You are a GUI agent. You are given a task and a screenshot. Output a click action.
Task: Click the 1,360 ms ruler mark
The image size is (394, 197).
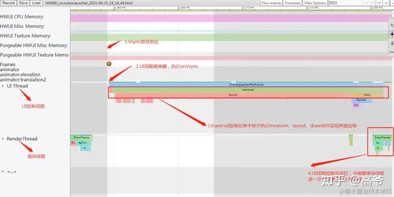pos(120,8)
